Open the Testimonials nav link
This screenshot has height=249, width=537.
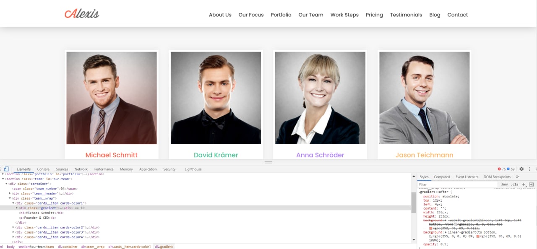406,15
